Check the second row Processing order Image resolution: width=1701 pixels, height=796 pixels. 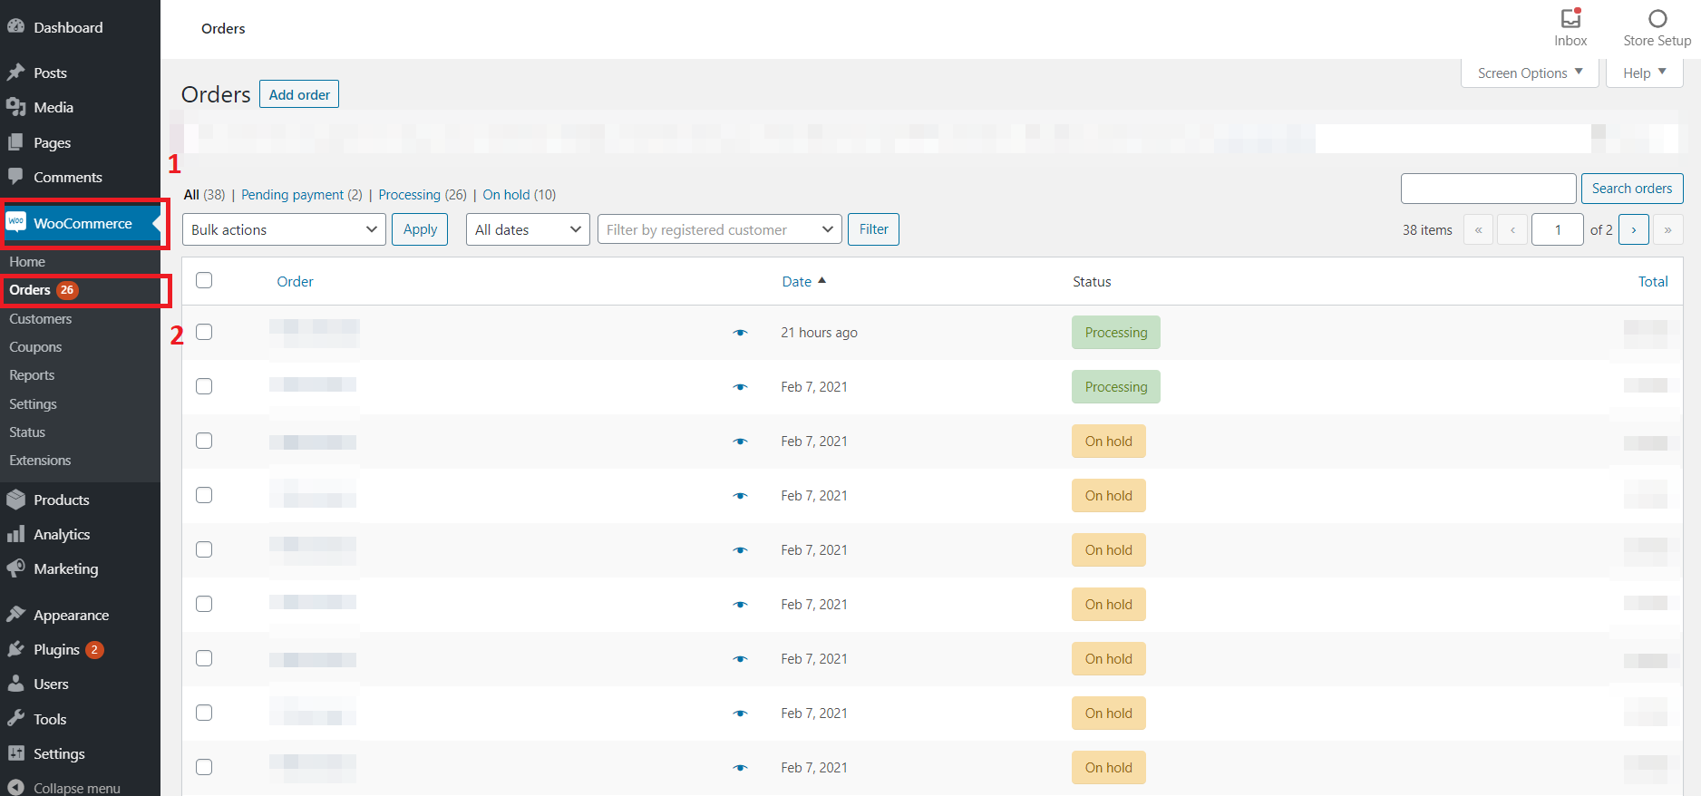(204, 386)
